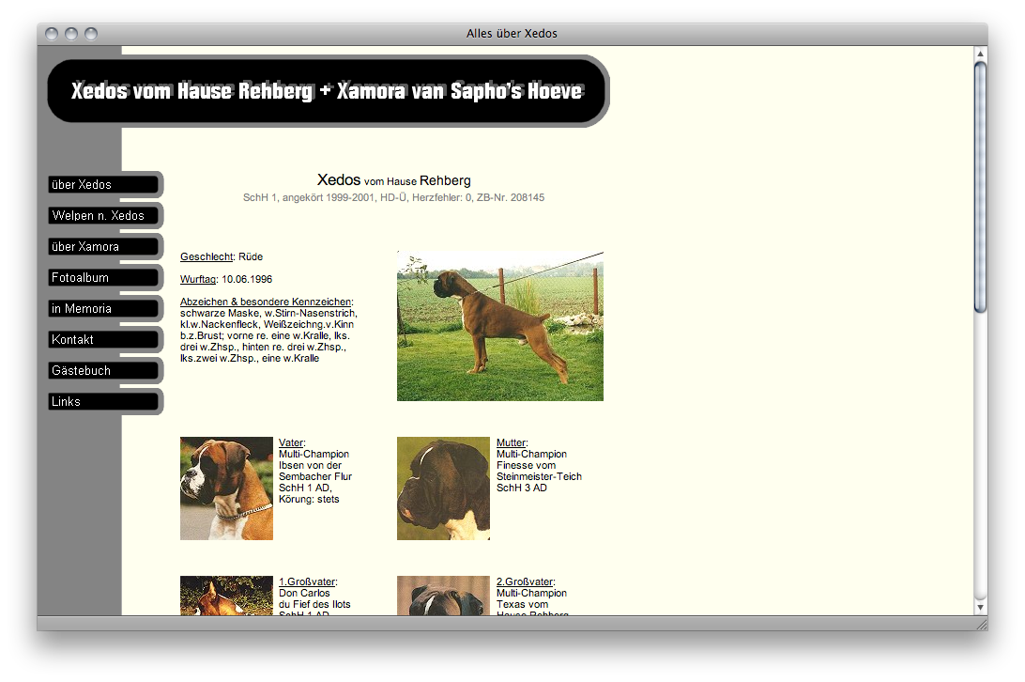The width and height of the screenshot is (1025, 682).
Task: Open the Fotoalbum section
Action: pyautogui.click(x=103, y=278)
